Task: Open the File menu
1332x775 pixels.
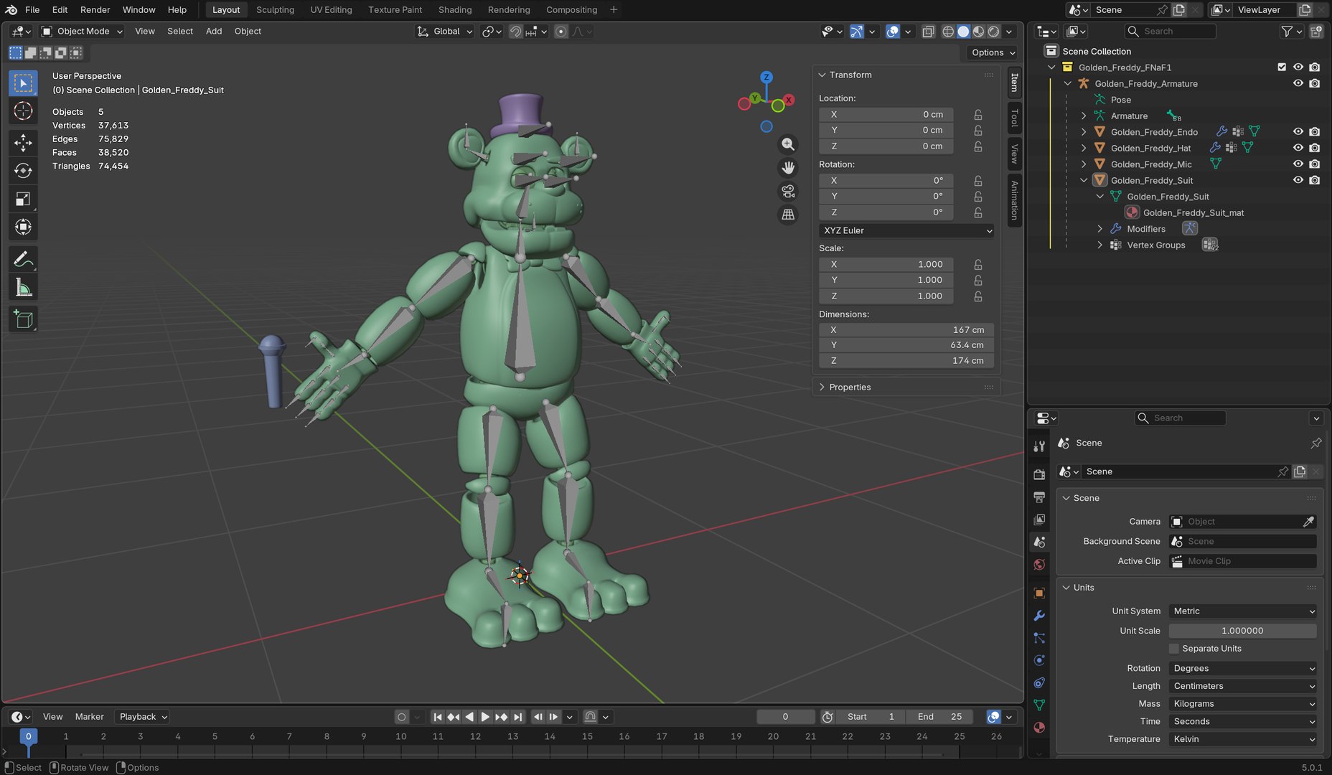Action: 32,10
